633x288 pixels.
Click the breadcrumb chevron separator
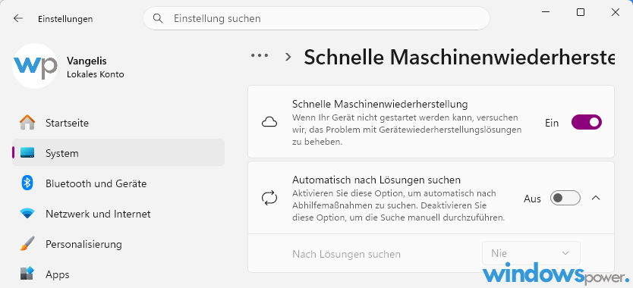click(288, 57)
